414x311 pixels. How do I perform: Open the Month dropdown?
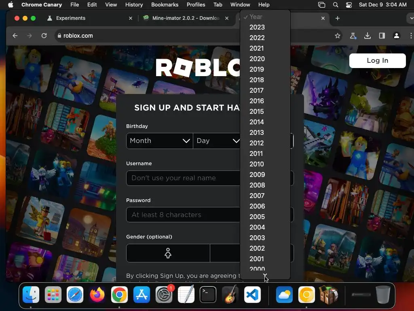pyautogui.click(x=160, y=141)
